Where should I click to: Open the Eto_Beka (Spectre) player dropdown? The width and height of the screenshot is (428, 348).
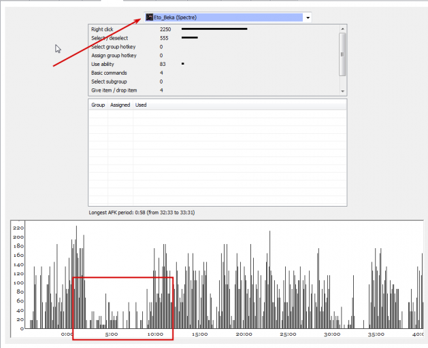(227, 18)
